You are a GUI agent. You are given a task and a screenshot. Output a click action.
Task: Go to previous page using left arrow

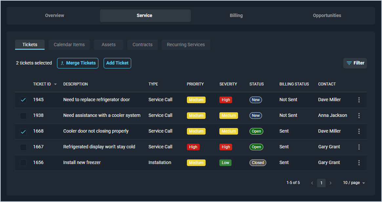pos(312,183)
